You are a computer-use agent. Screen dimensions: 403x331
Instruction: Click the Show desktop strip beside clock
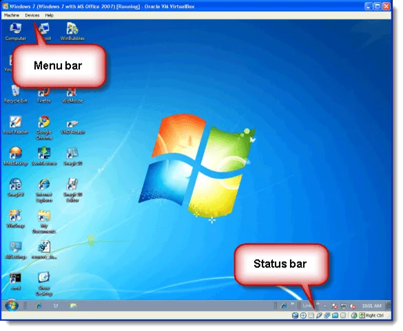389,305
